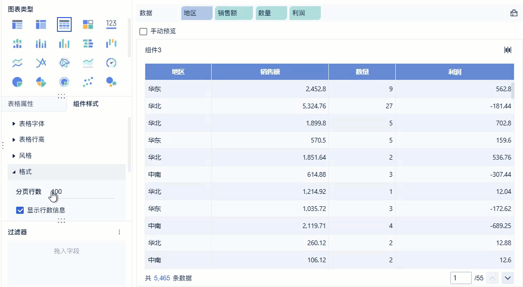Image resolution: width=523 pixels, height=287 pixels.
Task: Select the grouped table chart type icon
Action: (x=18, y=25)
